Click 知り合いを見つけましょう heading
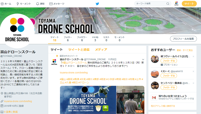The width and height of the screenshot is (201, 114). 173,96
